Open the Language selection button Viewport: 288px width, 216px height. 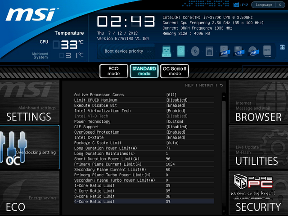point(264,5)
